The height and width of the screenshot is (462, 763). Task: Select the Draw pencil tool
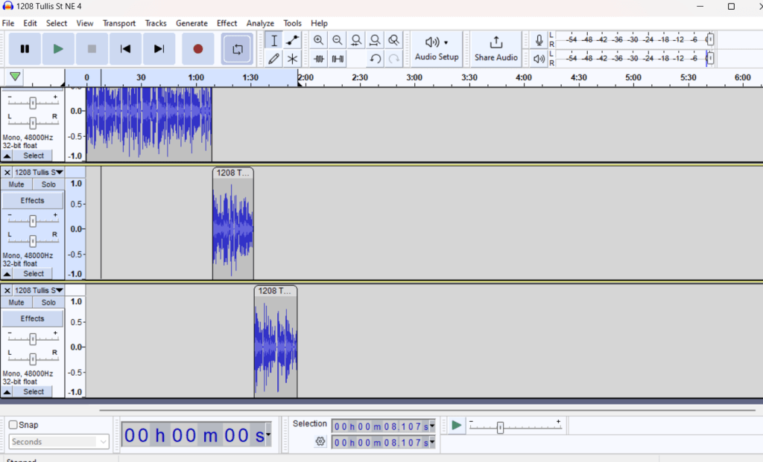[x=274, y=59]
